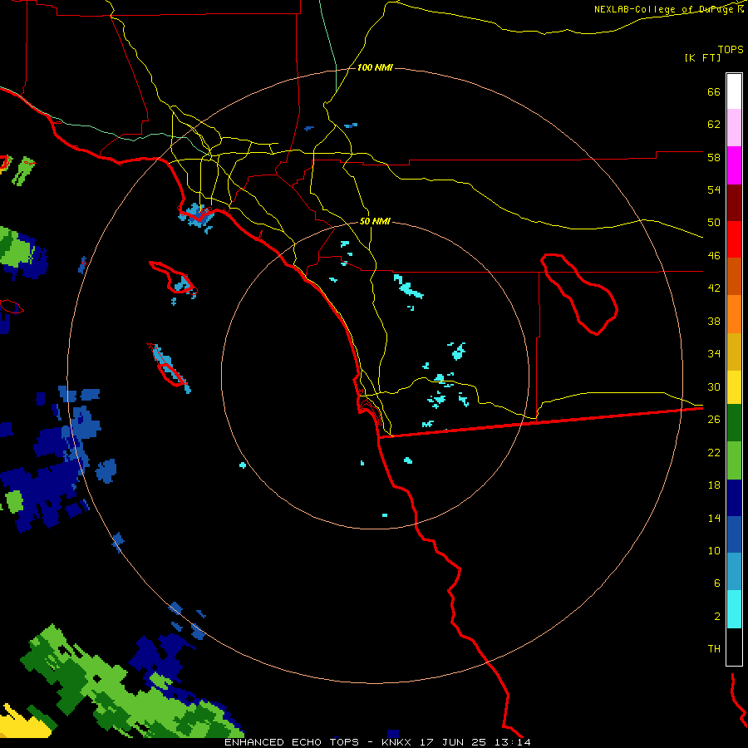Click the 46 value on the legend
This screenshot has width=748, height=748.
tap(714, 256)
